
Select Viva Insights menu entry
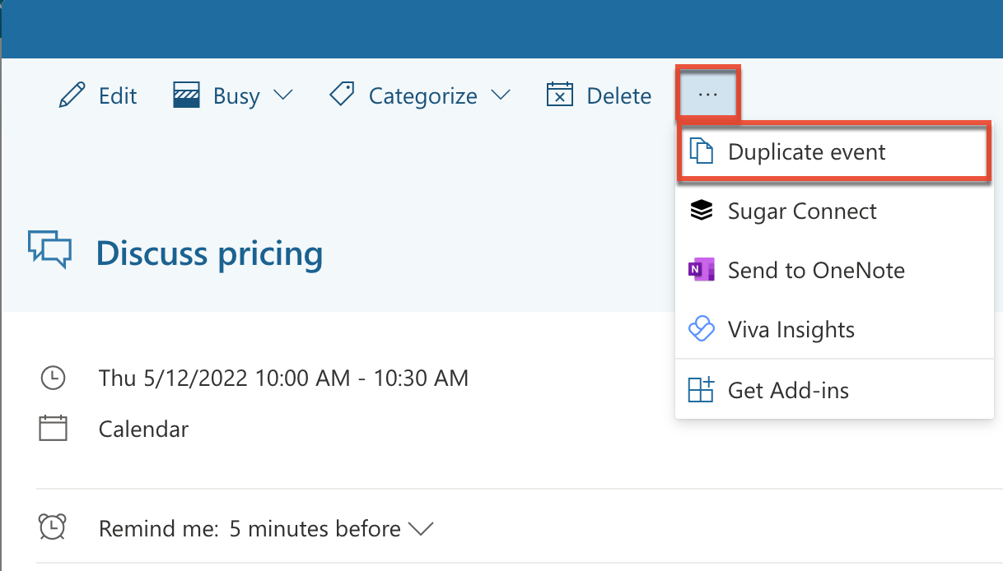point(791,329)
